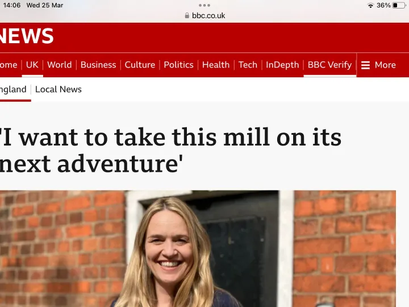
Task: Click the article headline about the mill
Action: (x=170, y=150)
